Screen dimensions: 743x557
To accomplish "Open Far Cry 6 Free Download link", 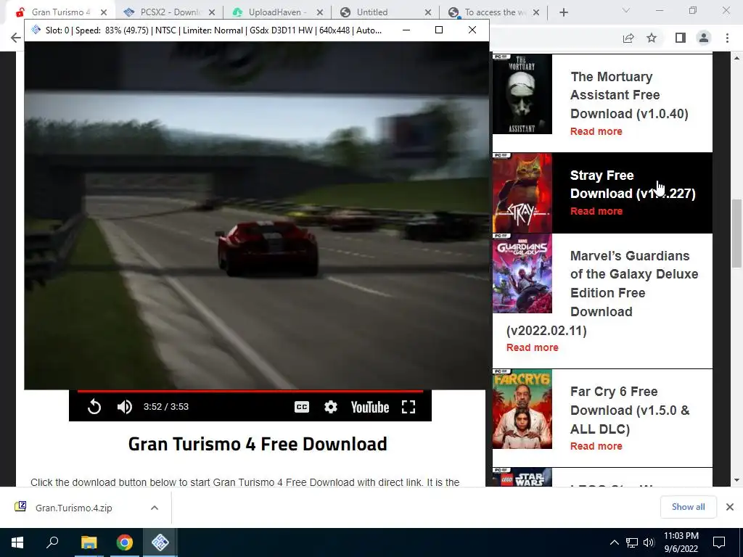I will [x=630, y=410].
